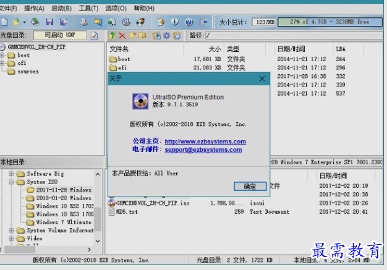This screenshot has height=270, width=387.
Task: Click the Convert disc image icon
Action: click(112, 22)
